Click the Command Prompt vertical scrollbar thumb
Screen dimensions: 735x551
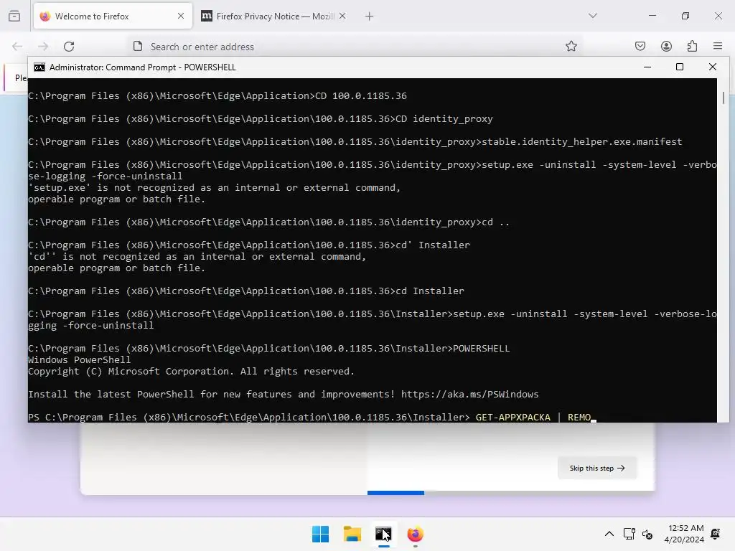point(724,98)
